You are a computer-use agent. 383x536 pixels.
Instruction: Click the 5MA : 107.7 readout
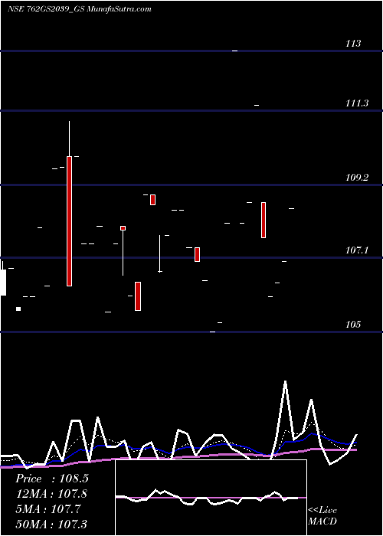coord(48,509)
